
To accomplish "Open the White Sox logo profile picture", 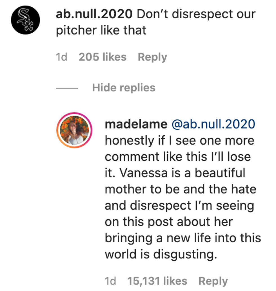I will point(25,20).
